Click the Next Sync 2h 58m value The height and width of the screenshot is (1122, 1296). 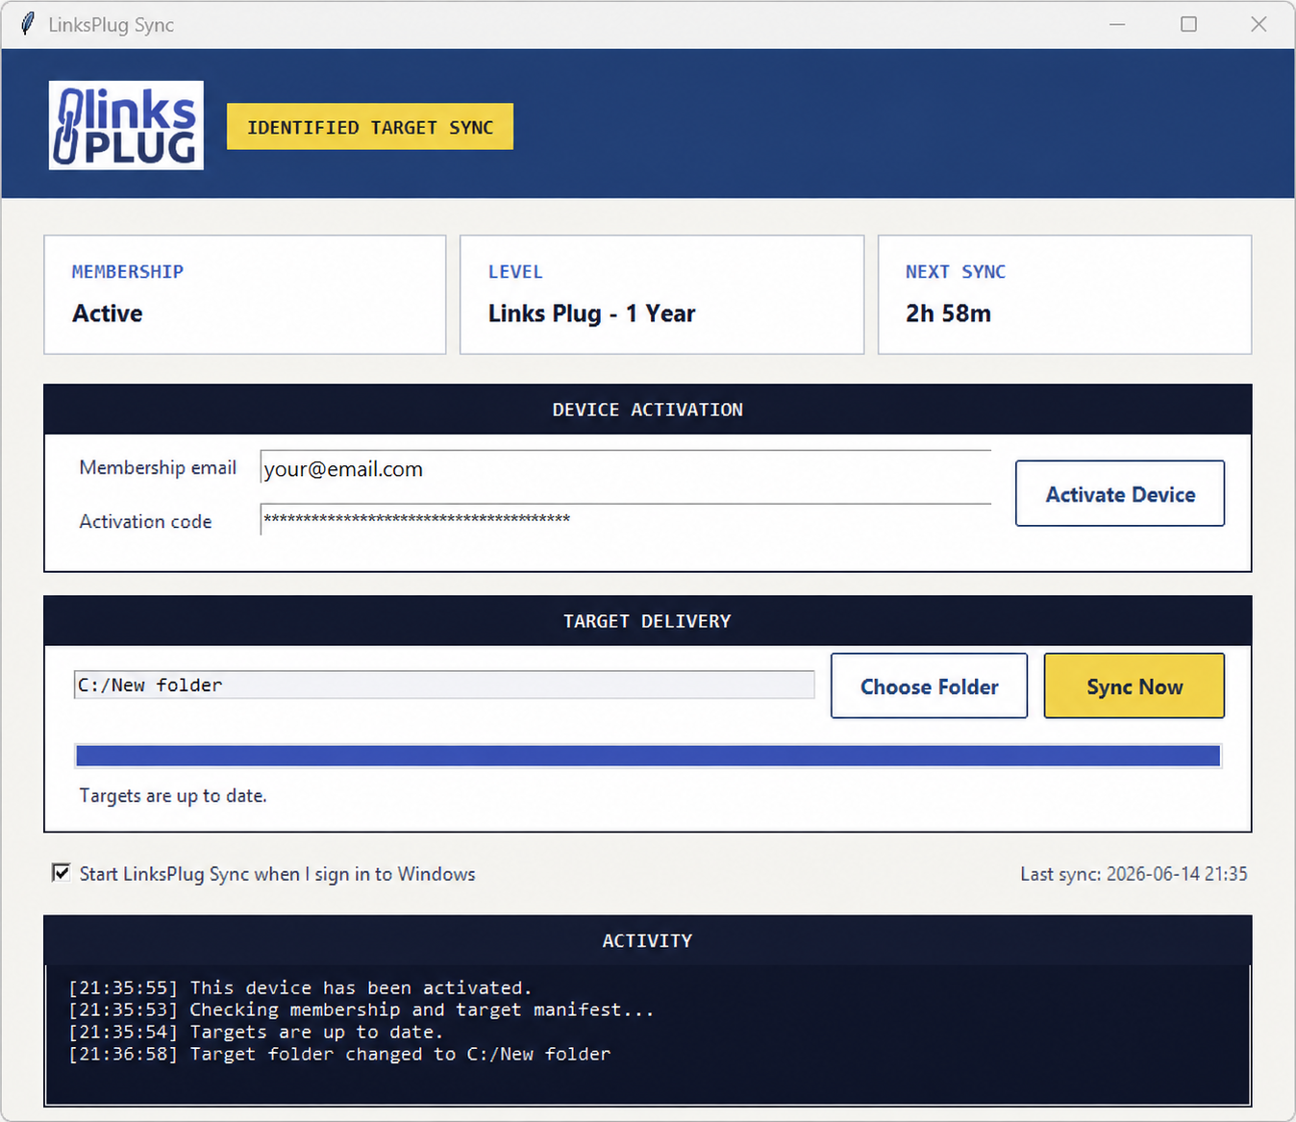[x=948, y=313]
